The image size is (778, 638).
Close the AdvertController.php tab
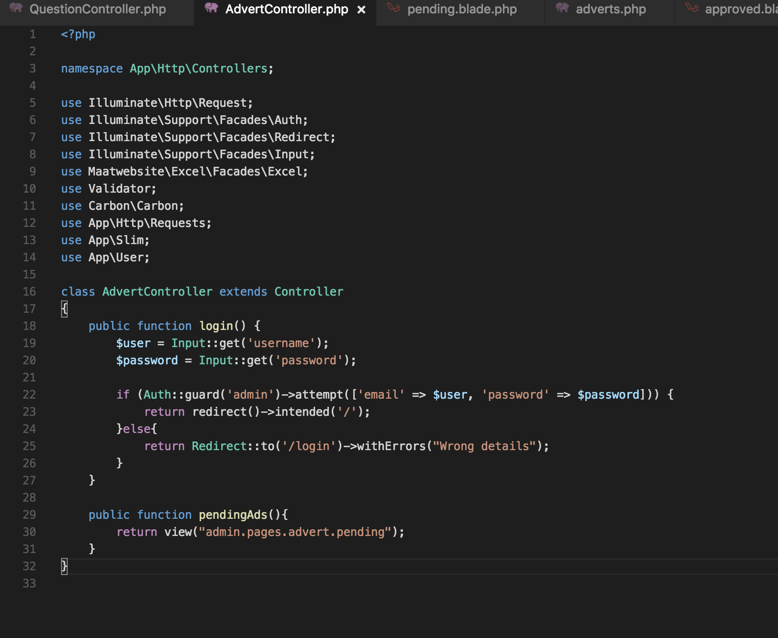coord(361,10)
